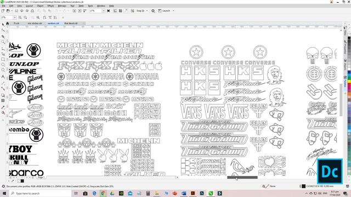Open the property bar zoom percentage dropdown

click(x=15, y=18)
